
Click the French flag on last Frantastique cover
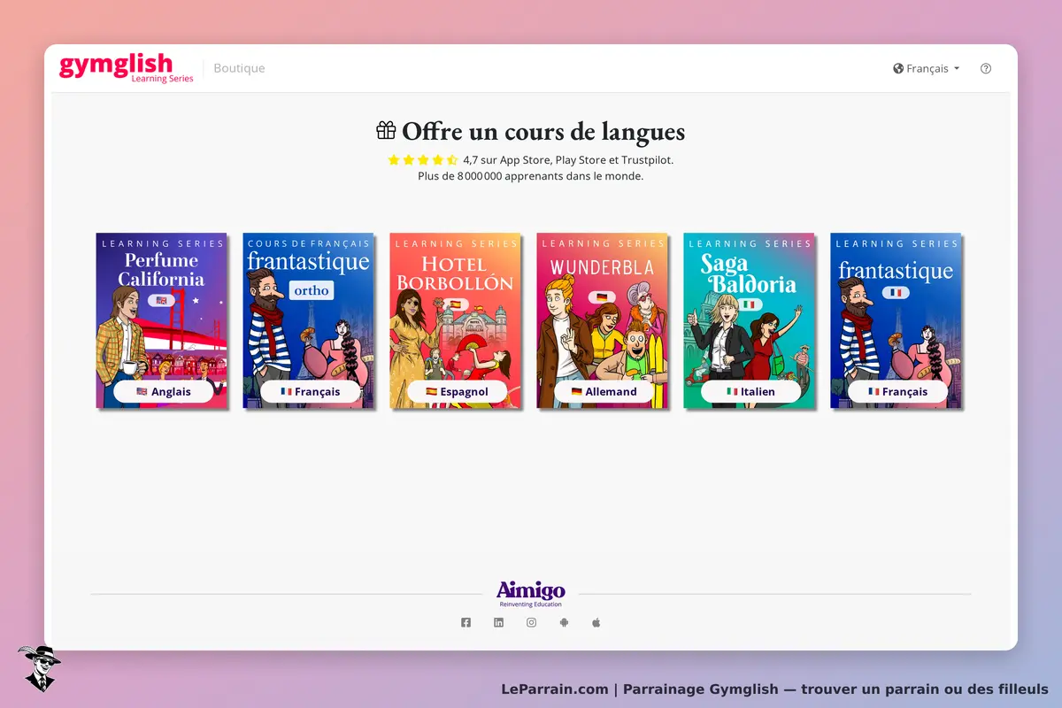pos(896,292)
